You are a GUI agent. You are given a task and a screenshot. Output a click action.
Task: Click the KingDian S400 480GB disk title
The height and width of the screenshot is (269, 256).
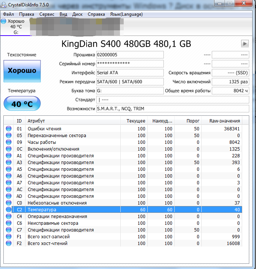126,44
